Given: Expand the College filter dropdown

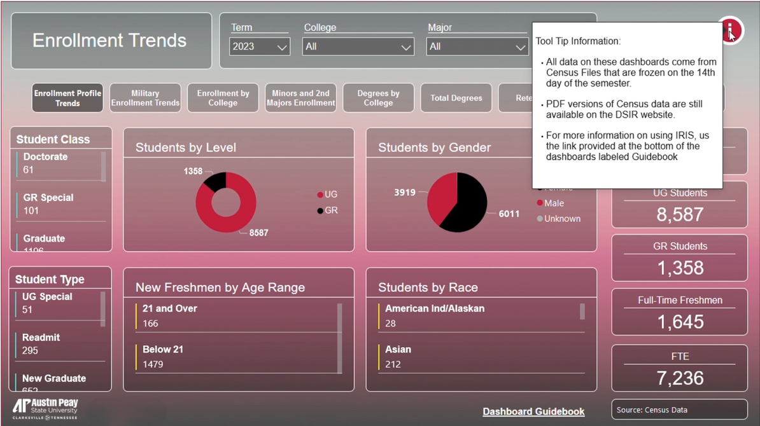Looking at the screenshot, I should point(358,47).
